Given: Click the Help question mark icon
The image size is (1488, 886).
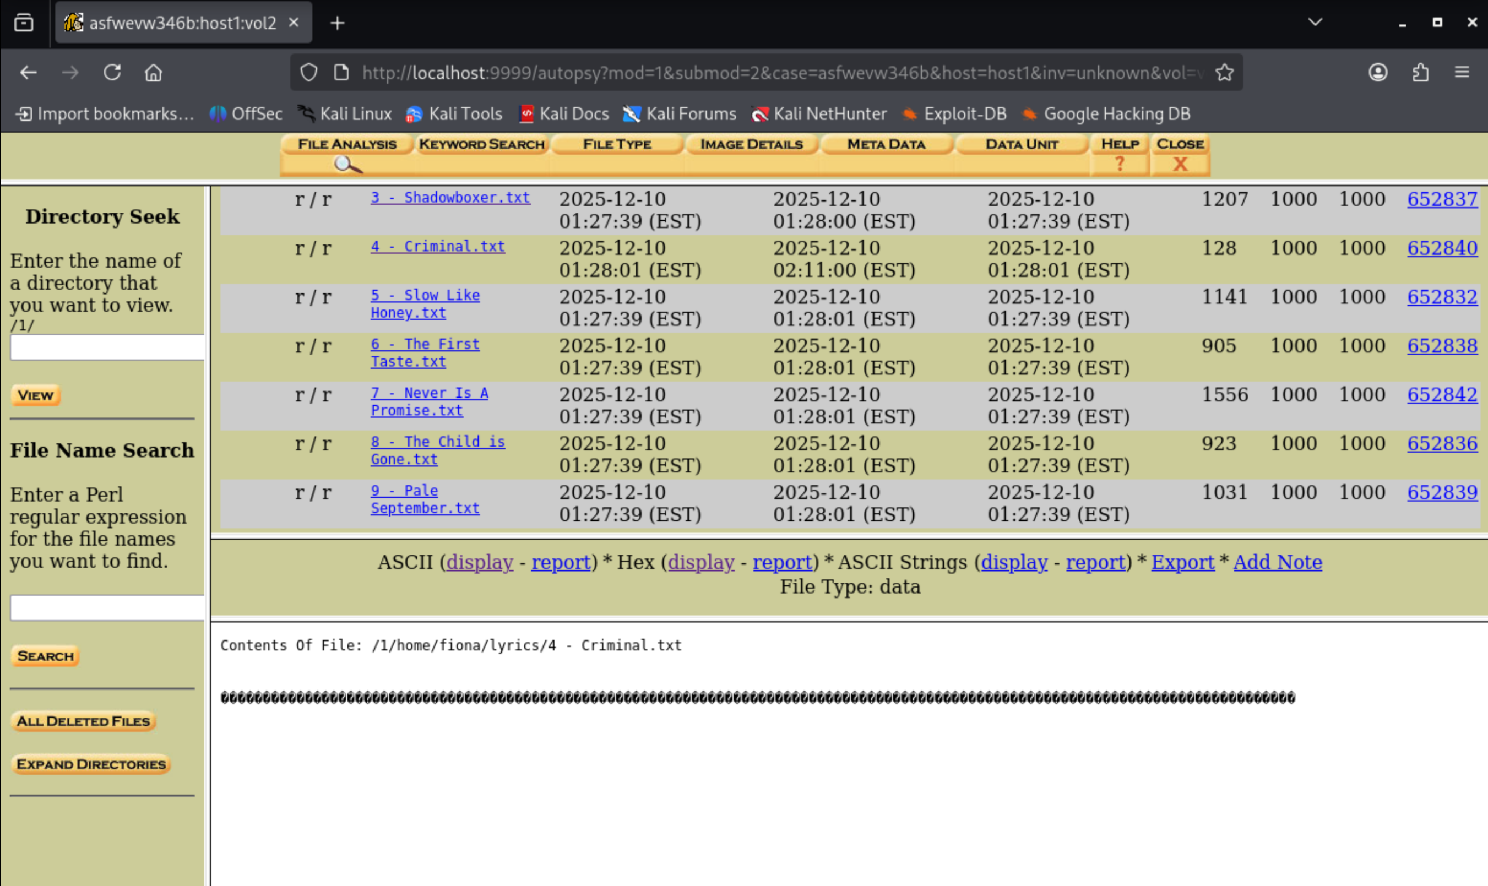Looking at the screenshot, I should [1120, 164].
